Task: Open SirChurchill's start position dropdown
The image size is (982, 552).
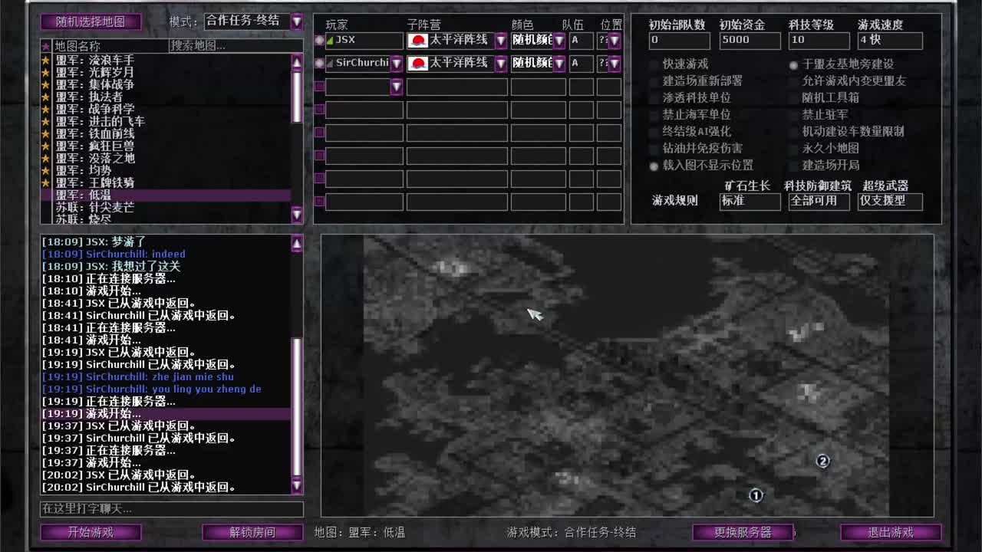Action: pyautogui.click(x=615, y=62)
